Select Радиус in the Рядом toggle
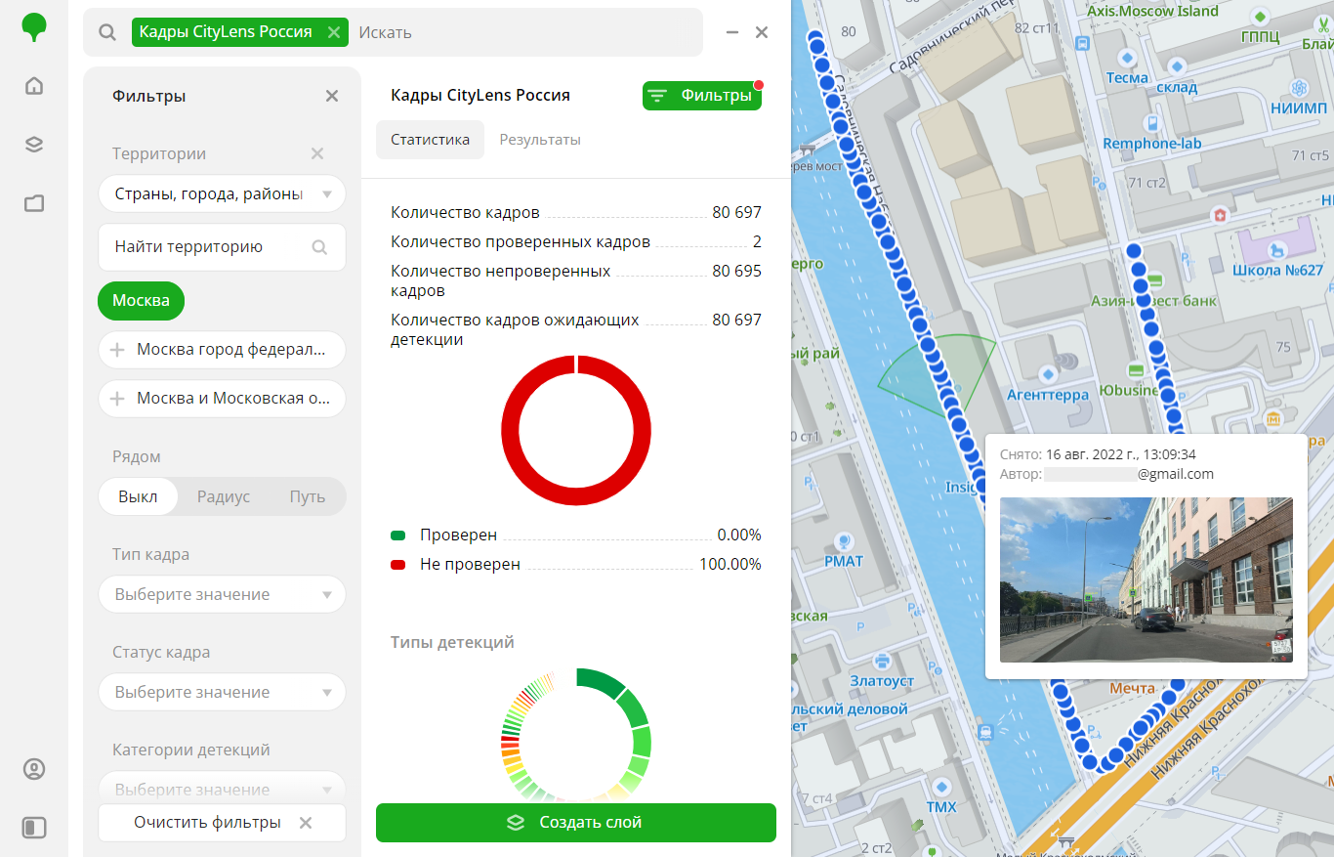This screenshot has height=857, width=1334. (224, 496)
